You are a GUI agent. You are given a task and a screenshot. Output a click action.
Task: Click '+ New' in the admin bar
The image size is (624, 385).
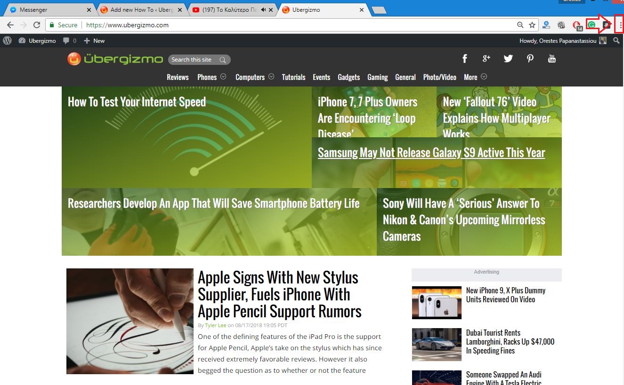pos(94,41)
